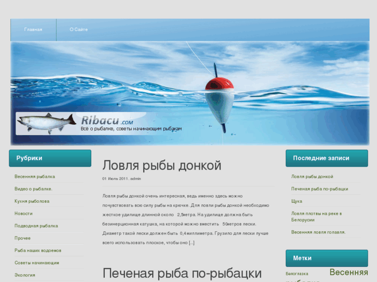The width and height of the screenshot is (377, 282).
Task: Click the Последние записи widget header
Action: [x=327, y=158]
